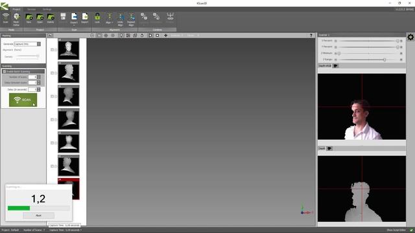Select the Depth view tab
Screen dimensions: 415x233
point(322,148)
